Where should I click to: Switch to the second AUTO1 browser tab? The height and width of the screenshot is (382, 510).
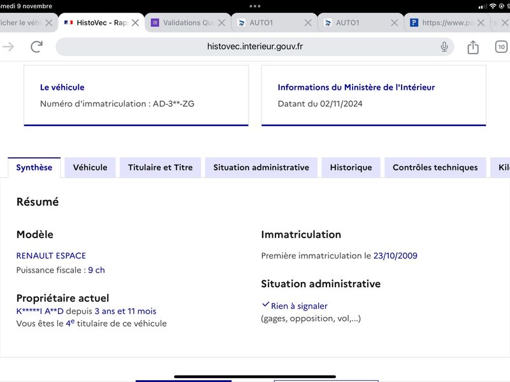click(x=361, y=23)
